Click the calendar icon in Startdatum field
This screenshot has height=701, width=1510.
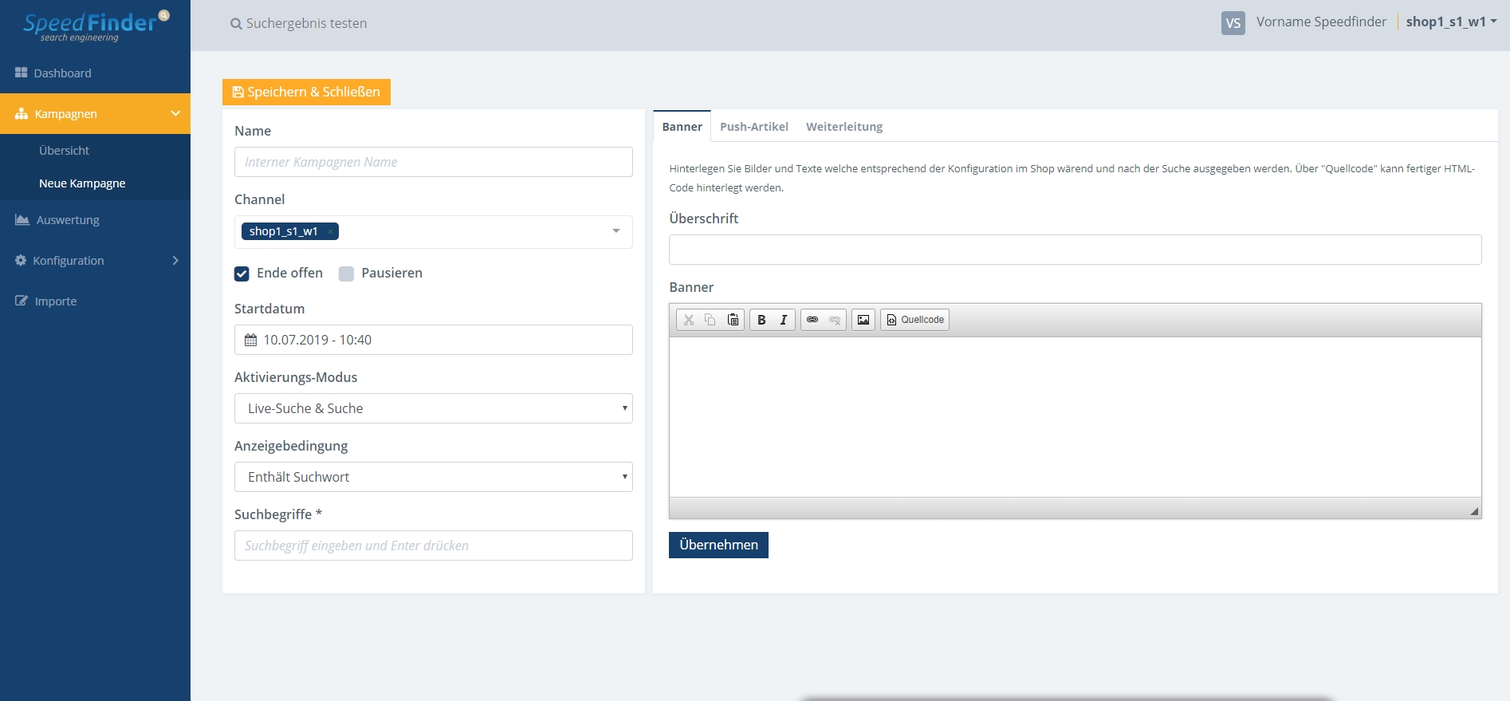251,341
